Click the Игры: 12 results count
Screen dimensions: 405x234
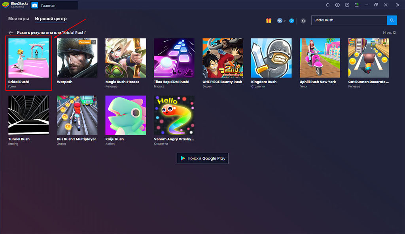[x=389, y=32]
